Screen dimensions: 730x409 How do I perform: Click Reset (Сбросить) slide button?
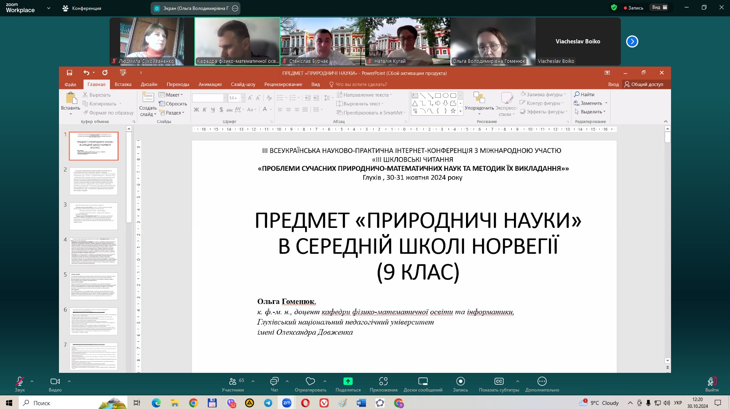[x=173, y=103]
